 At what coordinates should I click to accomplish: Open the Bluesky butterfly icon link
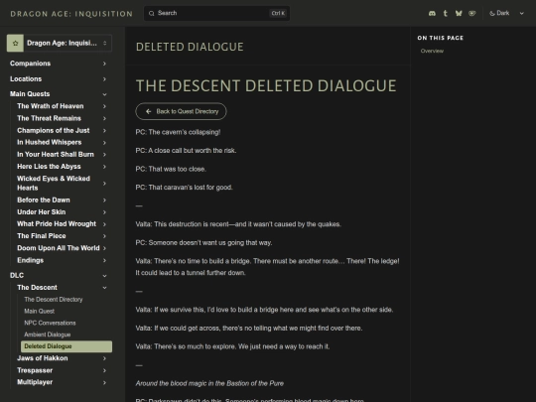(x=459, y=13)
